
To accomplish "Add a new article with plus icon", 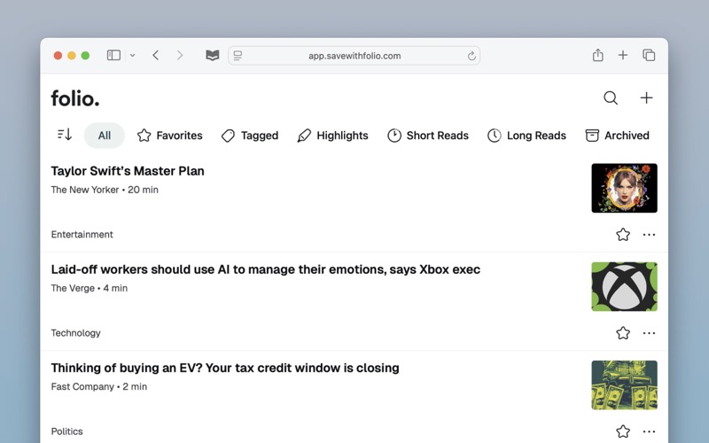I will [646, 97].
